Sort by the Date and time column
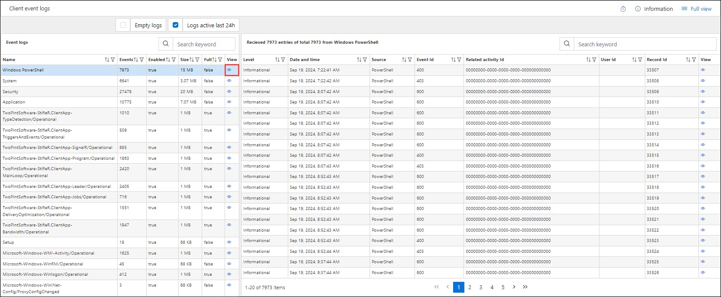 [x=359, y=60]
